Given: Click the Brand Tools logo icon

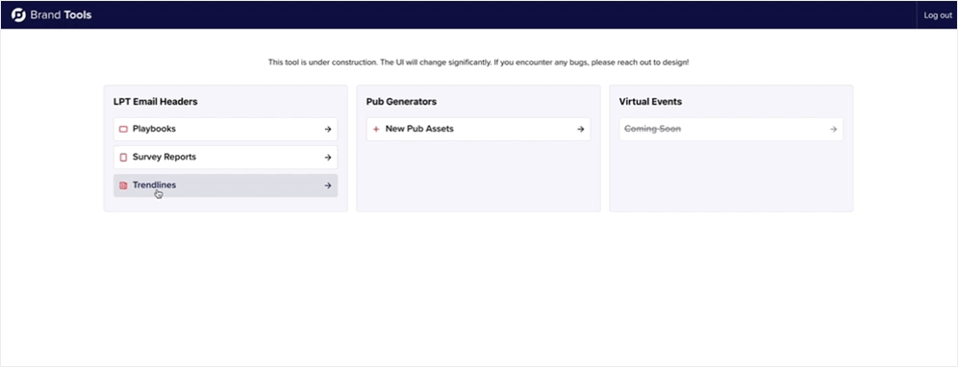Looking at the screenshot, I should point(18,14).
